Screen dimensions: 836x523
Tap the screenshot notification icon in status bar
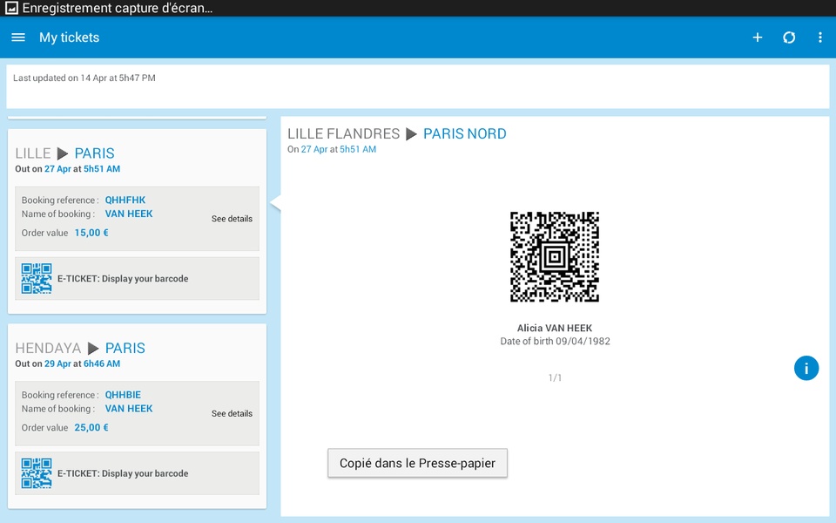tap(11, 8)
